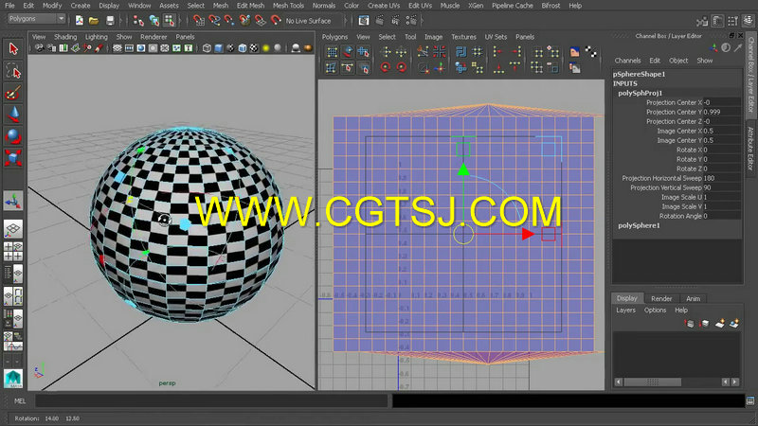Activate the Rotate tool sphere icon
The image size is (758, 426).
pyautogui.click(x=13, y=136)
